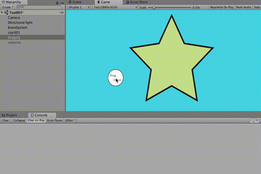The width and height of the screenshot is (261, 174).
Task: Toggle Mute Audio in Game view
Action: [244, 7]
